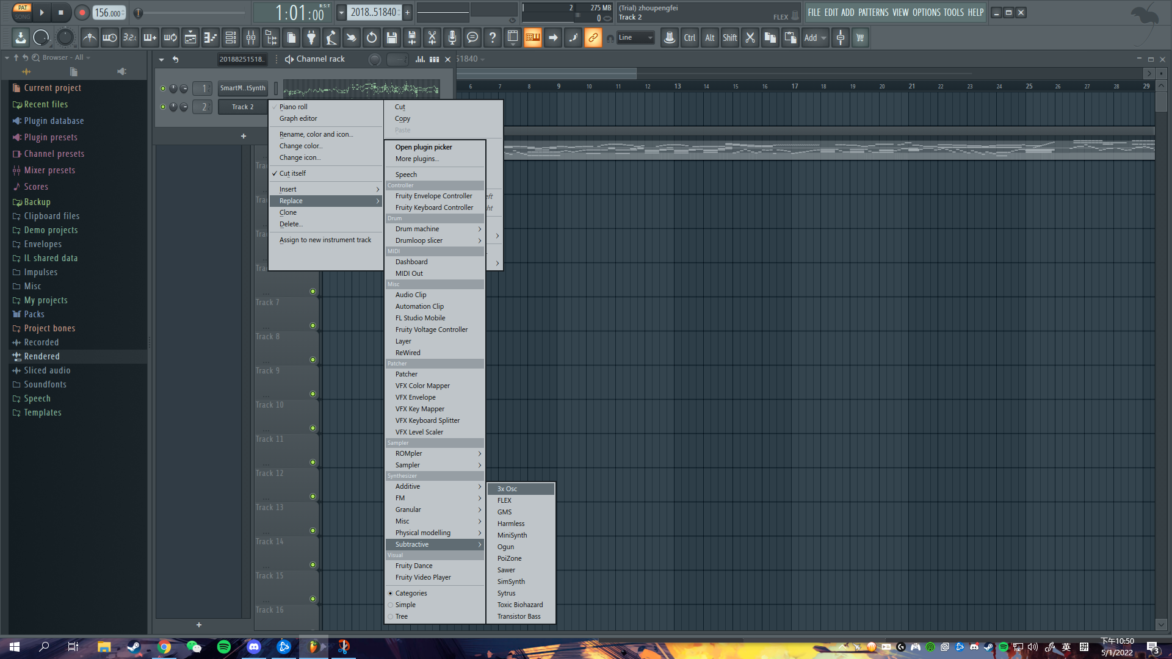Screen dimensions: 1172x659
Task: Toggle SONG mode button
Action: point(23,16)
